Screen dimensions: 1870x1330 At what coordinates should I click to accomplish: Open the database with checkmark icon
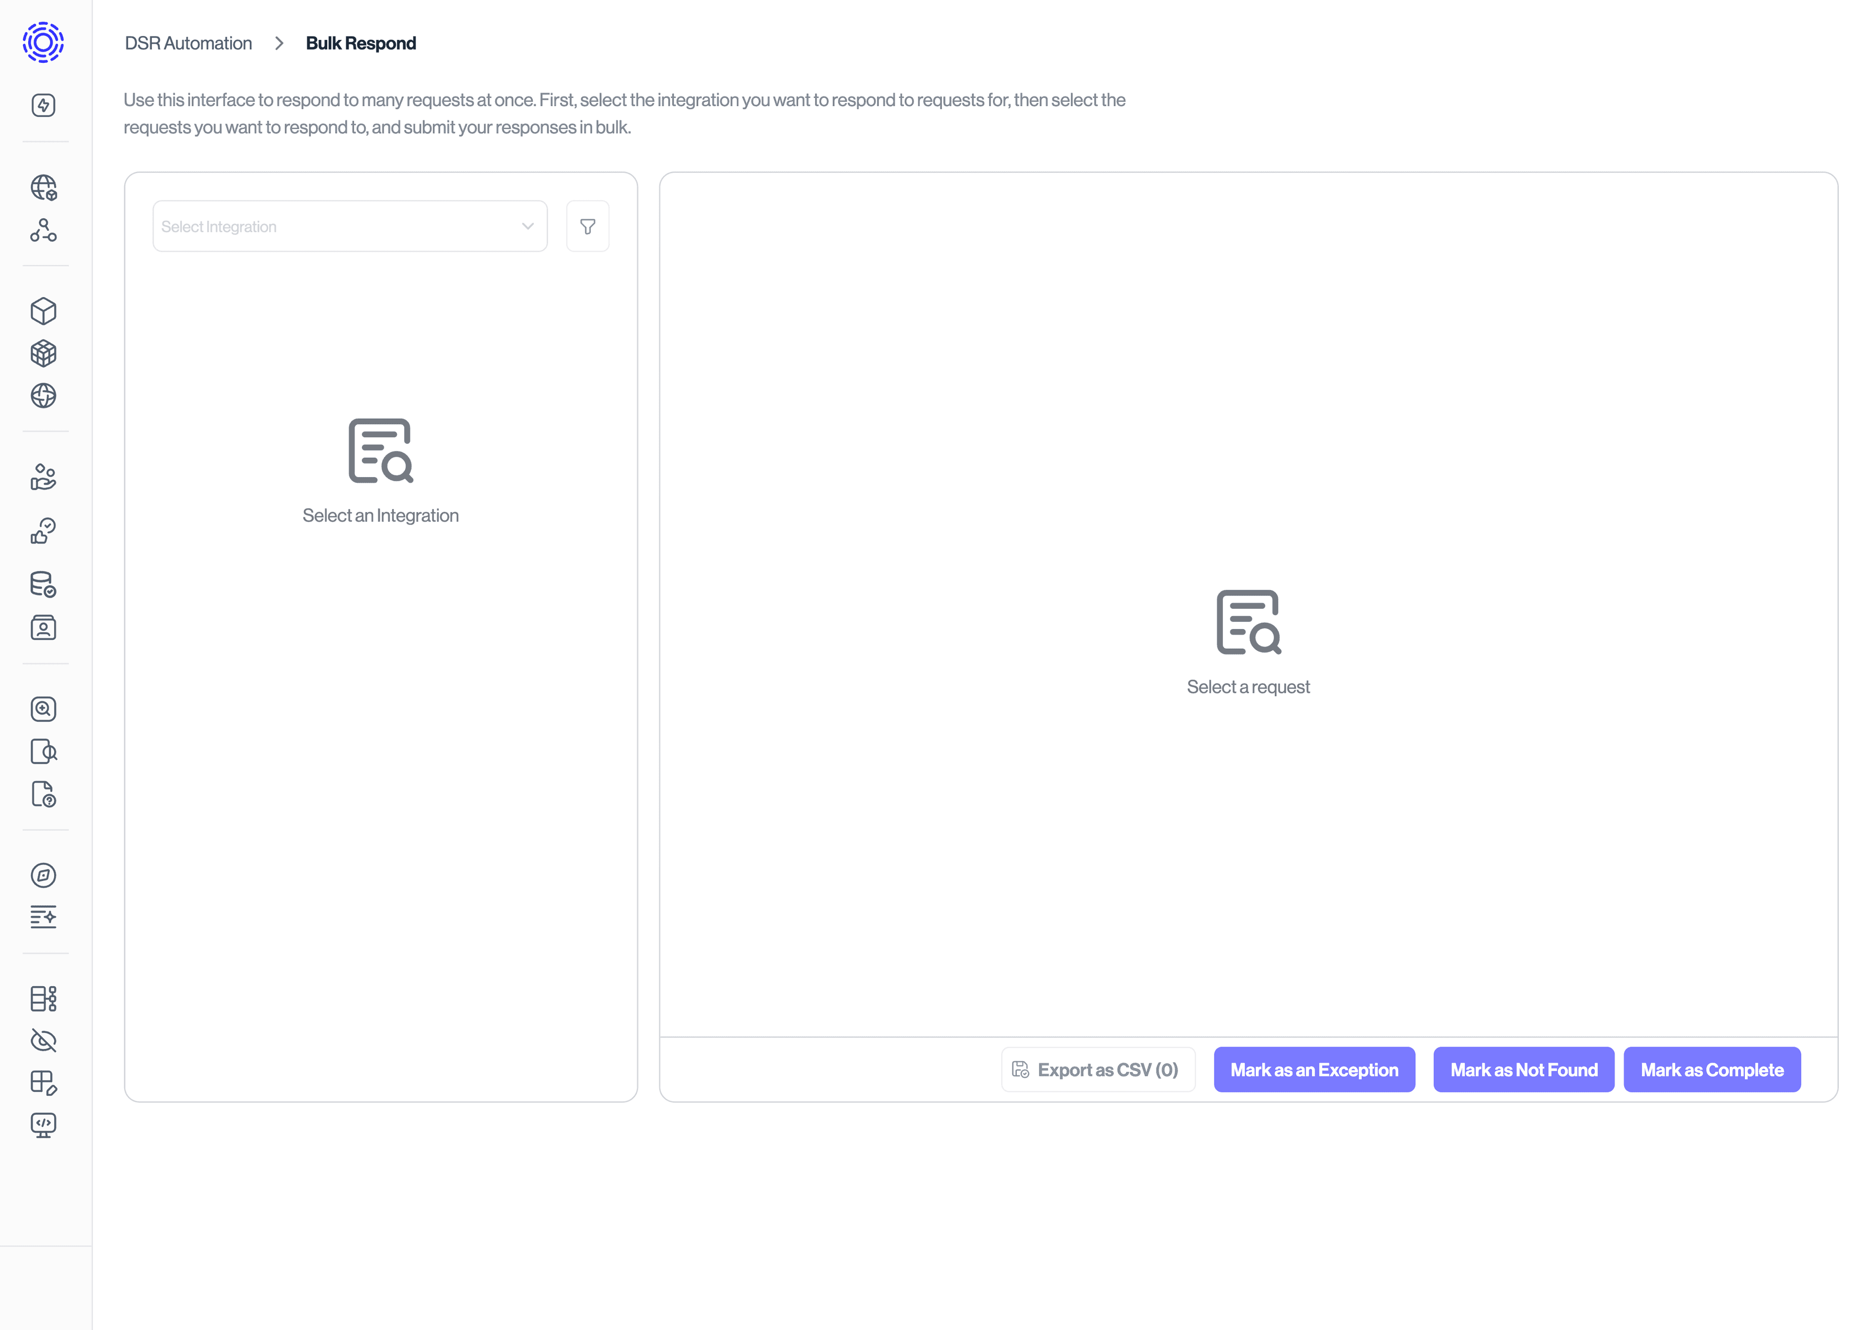tap(42, 584)
